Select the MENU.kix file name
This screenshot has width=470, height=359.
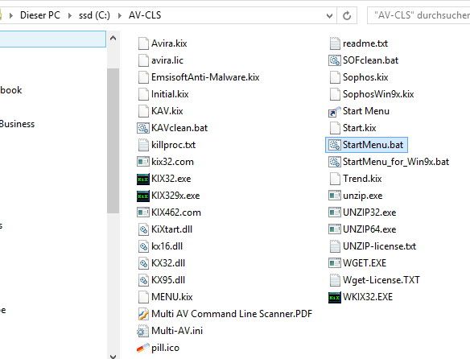click(172, 297)
